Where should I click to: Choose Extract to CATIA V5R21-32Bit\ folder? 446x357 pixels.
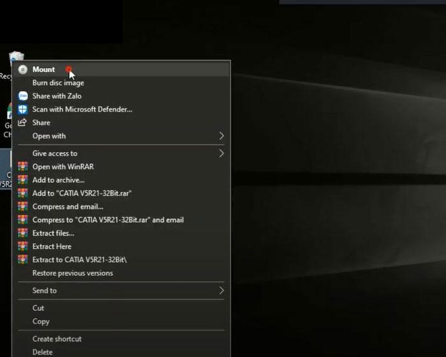(80, 260)
